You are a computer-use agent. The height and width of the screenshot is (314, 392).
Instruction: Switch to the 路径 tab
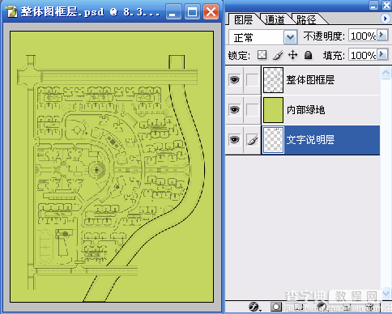306,19
